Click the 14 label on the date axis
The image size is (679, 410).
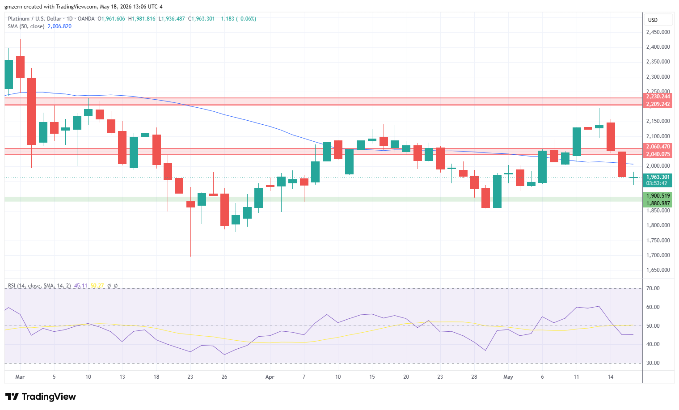point(611,377)
